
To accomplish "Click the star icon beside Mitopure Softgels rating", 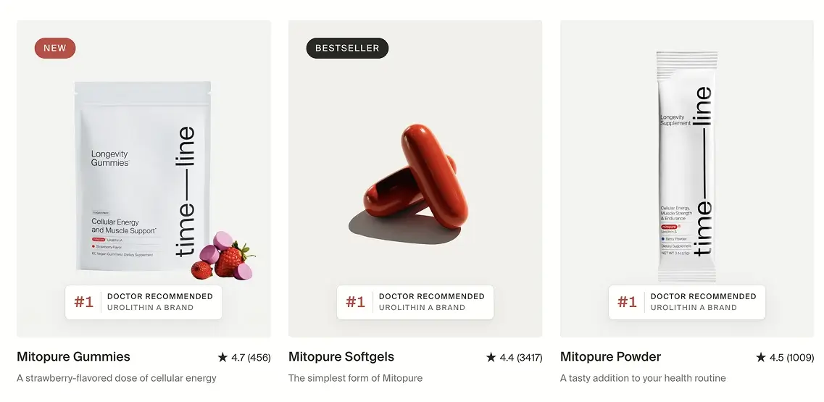I will [x=491, y=357].
